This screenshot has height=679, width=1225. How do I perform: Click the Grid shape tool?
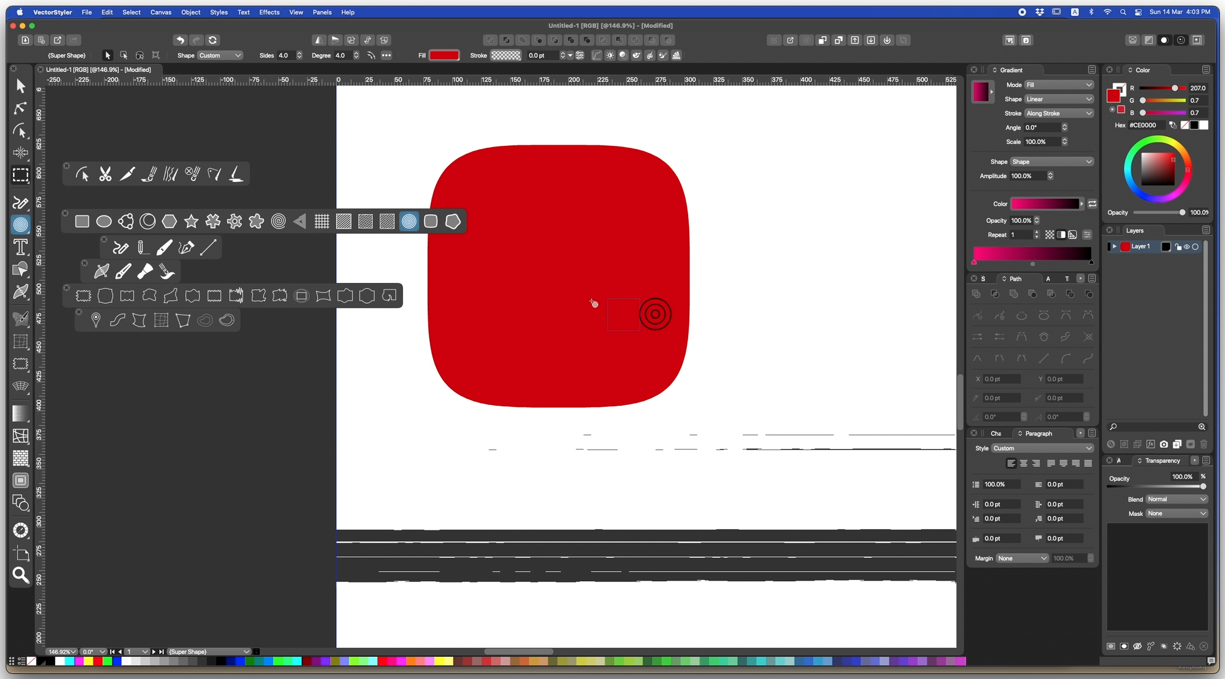click(x=322, y=222)
